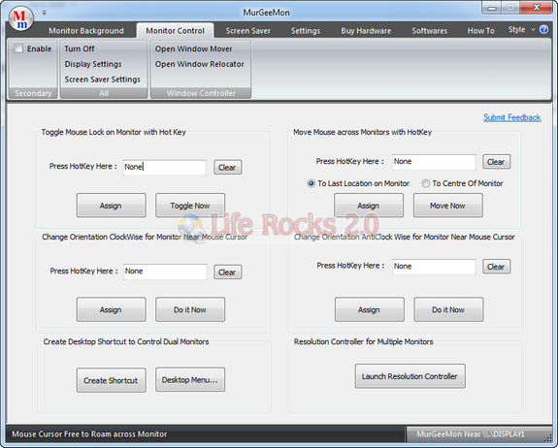Image resolution: width=558 pixels, height=448 pixels.
Task: Switch to the Monitor Background tab
Action: (x=86, y=31)
